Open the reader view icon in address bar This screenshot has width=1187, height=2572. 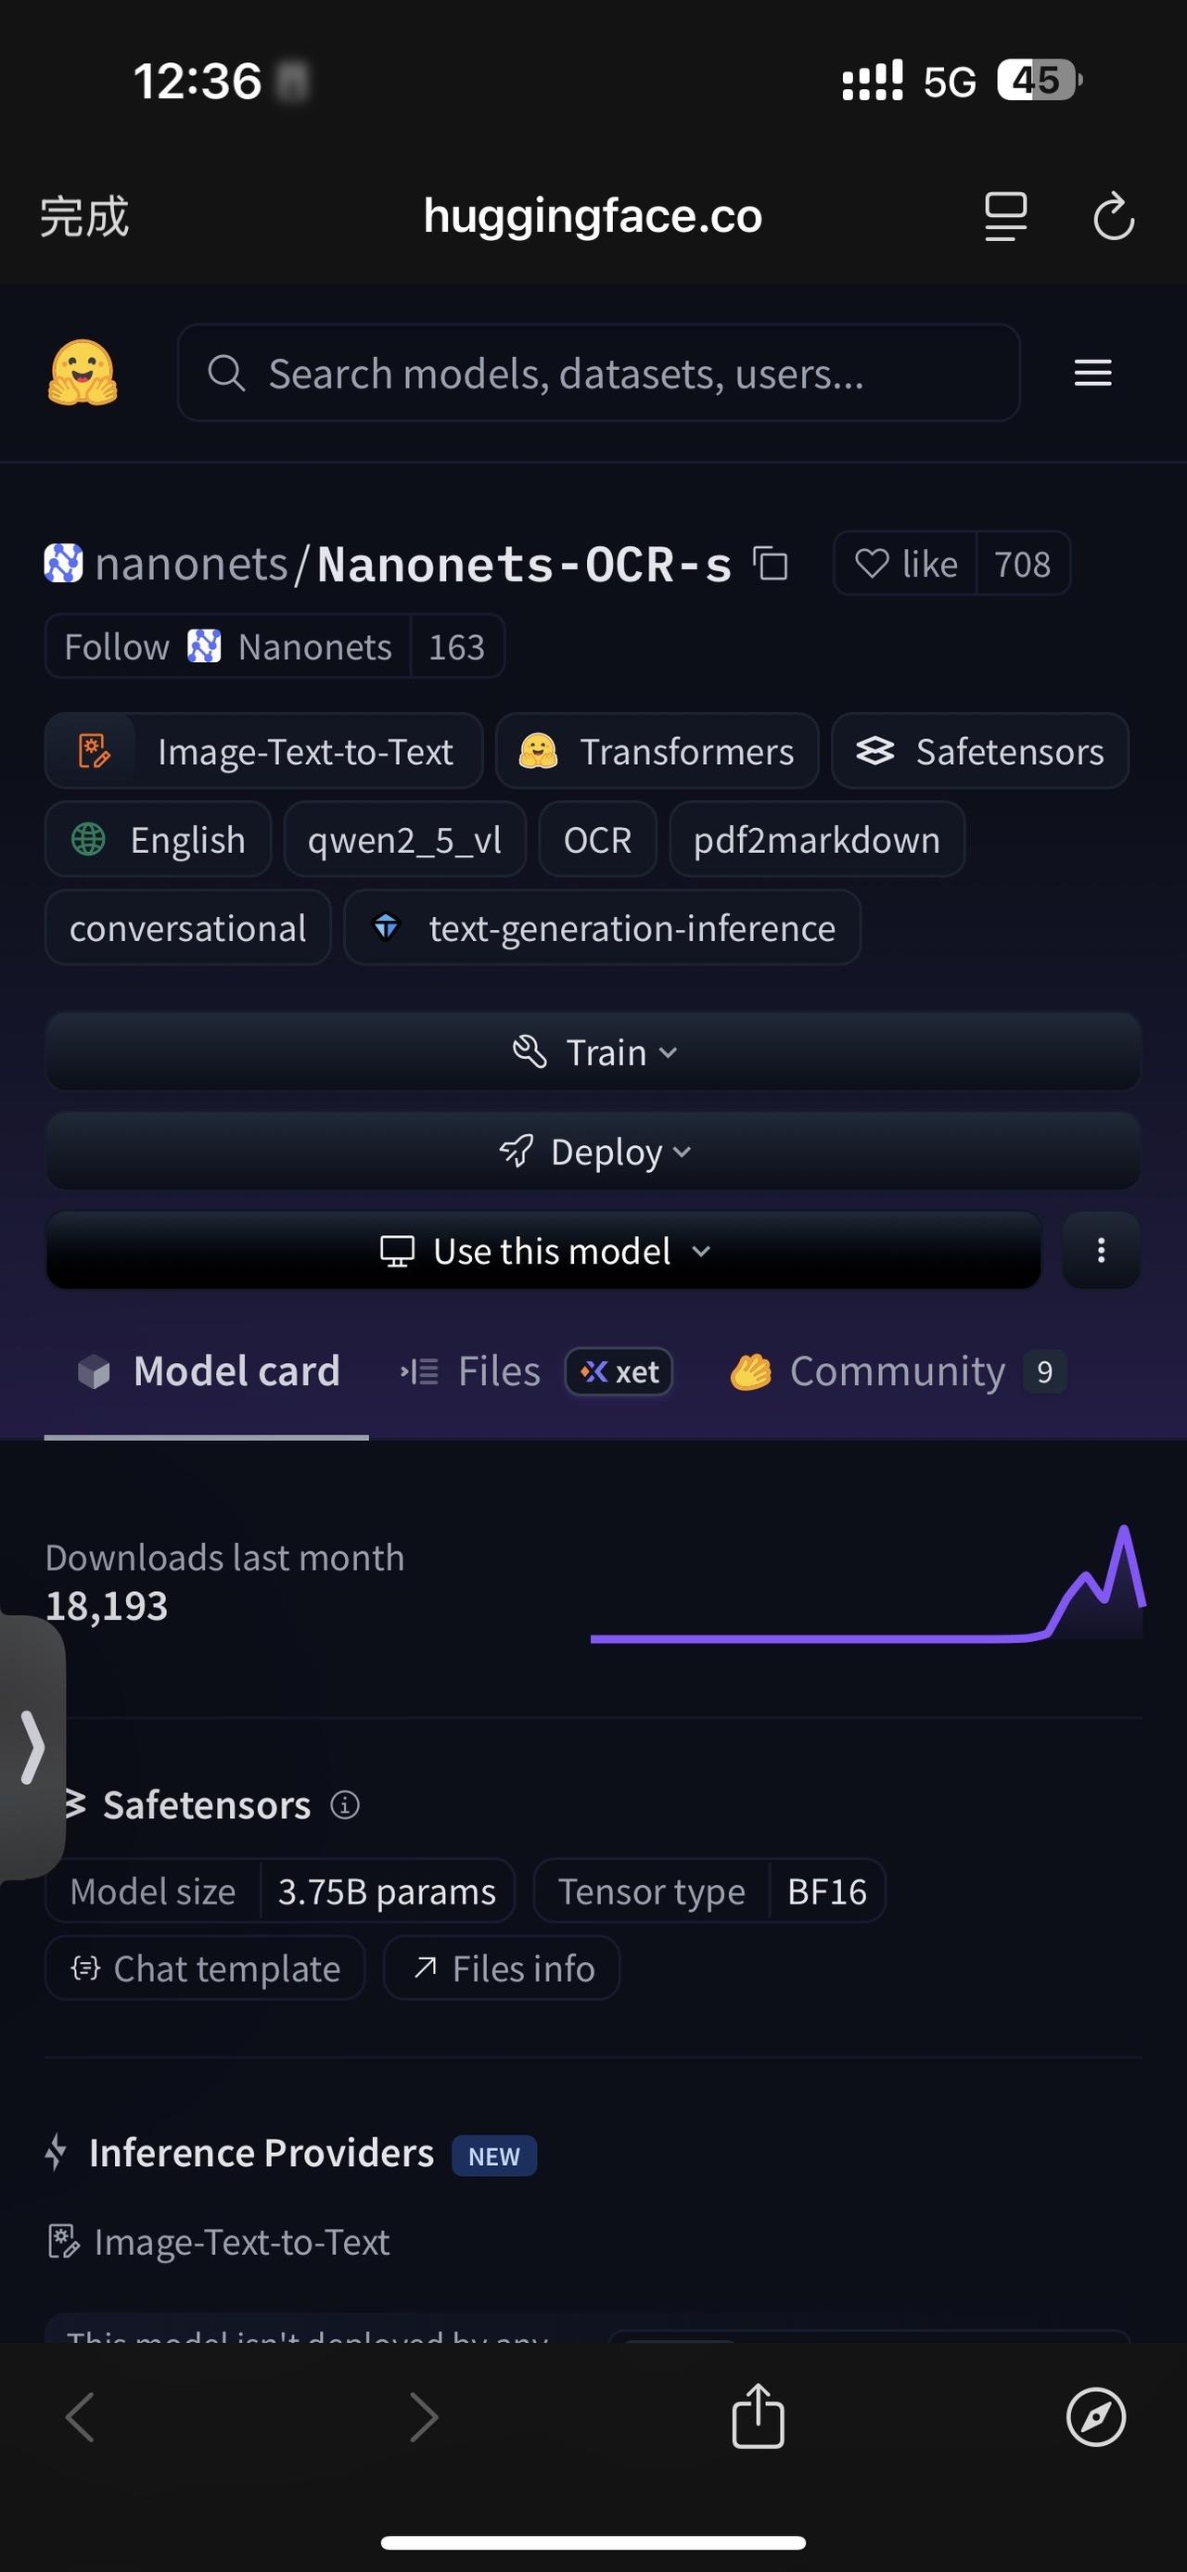coord(1005,217)
